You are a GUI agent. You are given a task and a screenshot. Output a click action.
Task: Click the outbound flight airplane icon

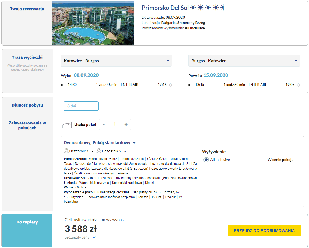click(x=171, y=85)
